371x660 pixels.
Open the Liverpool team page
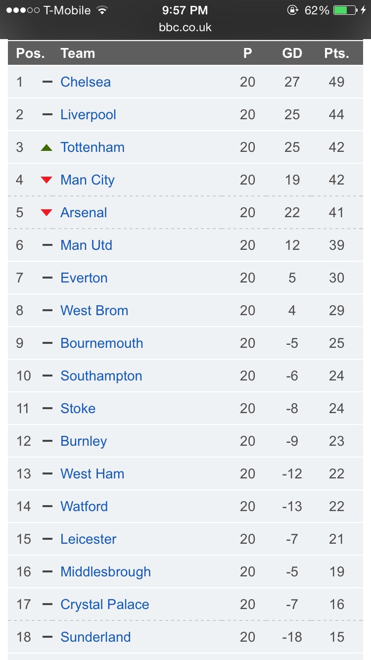pos(88,115)
